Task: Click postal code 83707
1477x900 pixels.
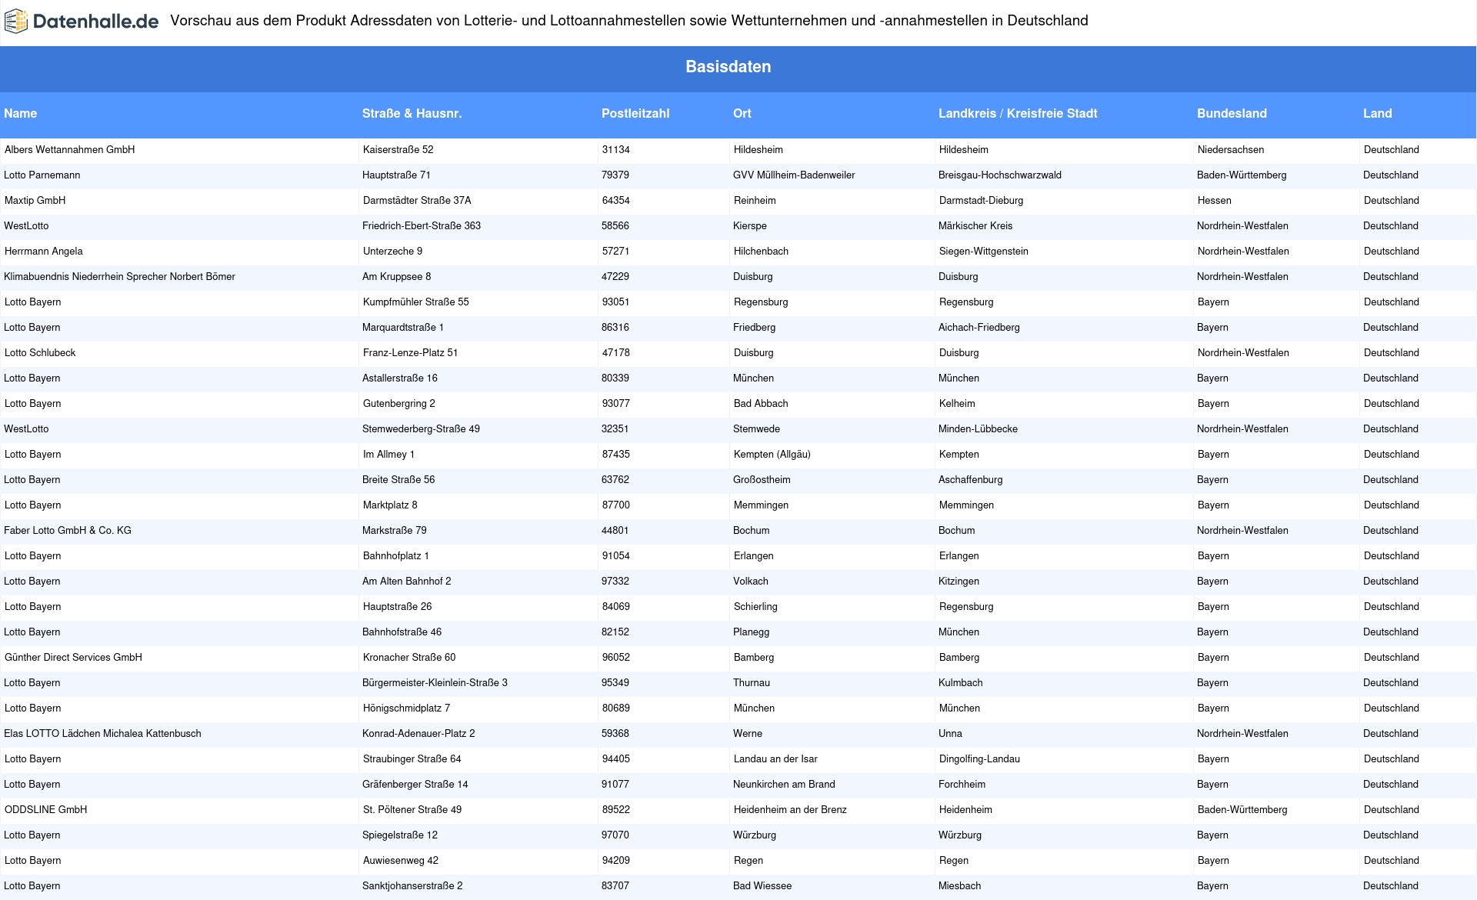Action: pyautogui.click(x=615, y=886)
